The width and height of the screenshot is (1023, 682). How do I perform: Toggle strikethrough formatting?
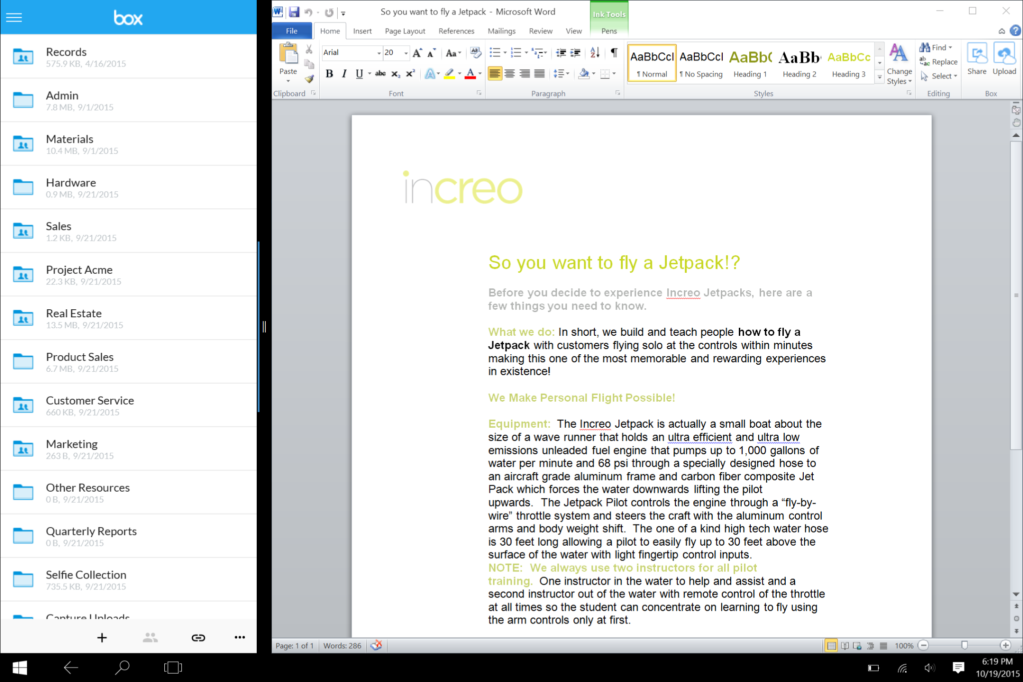click(x=380, y=74)
